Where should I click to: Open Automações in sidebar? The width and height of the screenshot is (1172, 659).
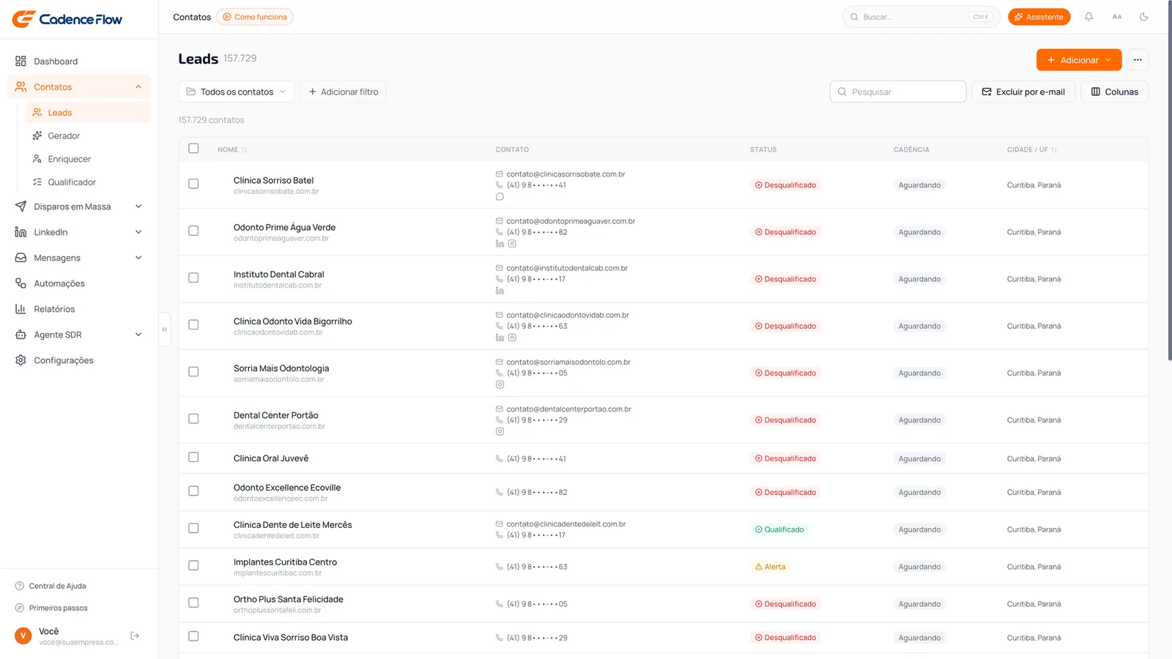point(79,283)
